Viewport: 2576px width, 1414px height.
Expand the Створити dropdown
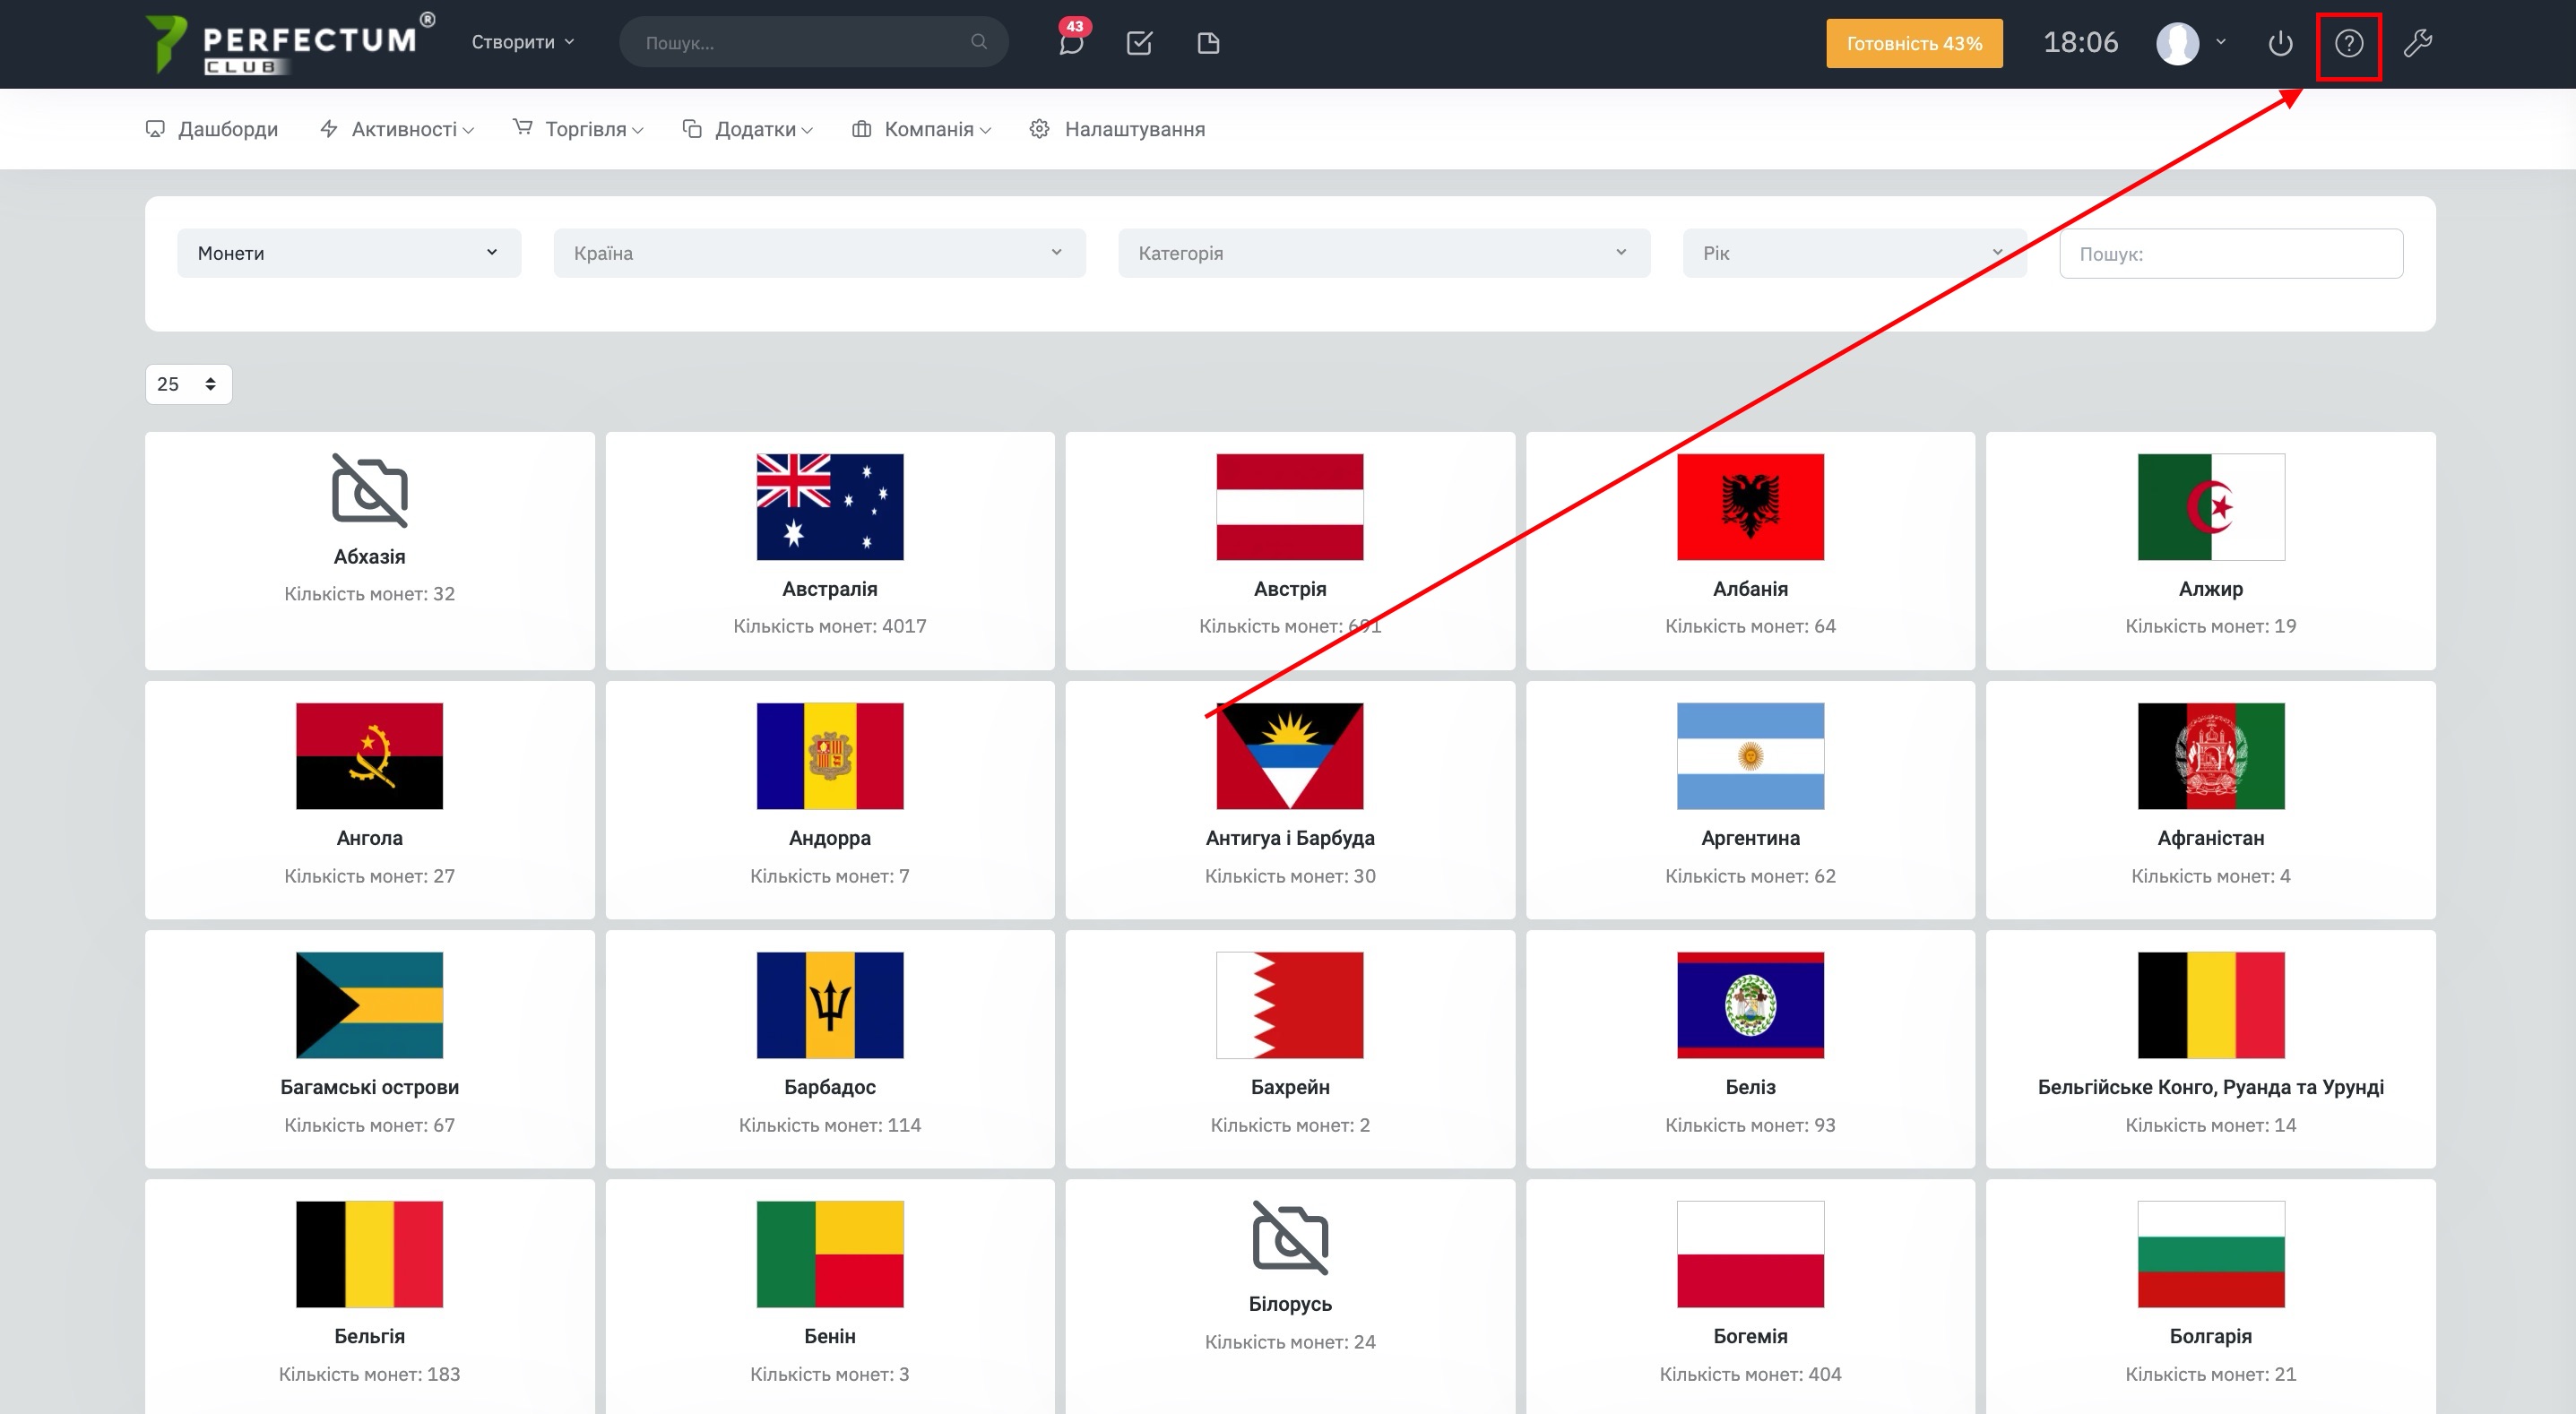(522, 42)
